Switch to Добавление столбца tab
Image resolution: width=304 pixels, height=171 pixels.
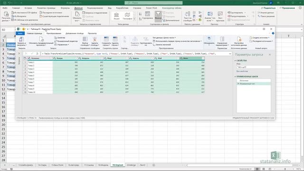pyautogui.click(x=75, y=33)
